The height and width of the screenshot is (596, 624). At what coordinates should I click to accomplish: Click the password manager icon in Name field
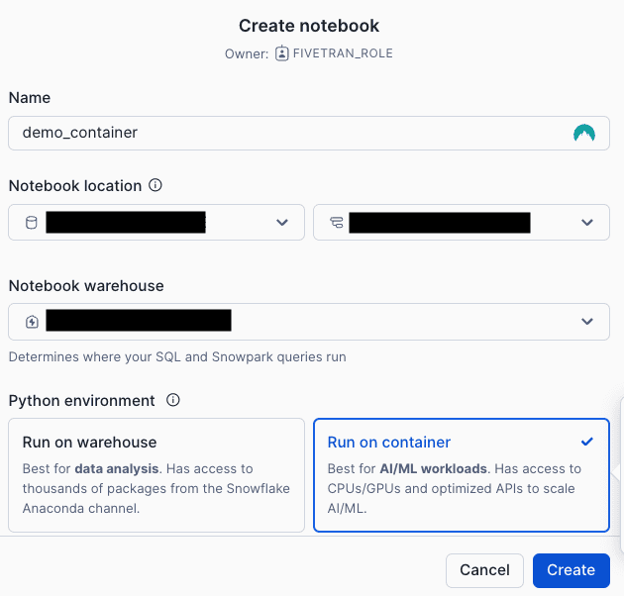(x=584, y=133)
